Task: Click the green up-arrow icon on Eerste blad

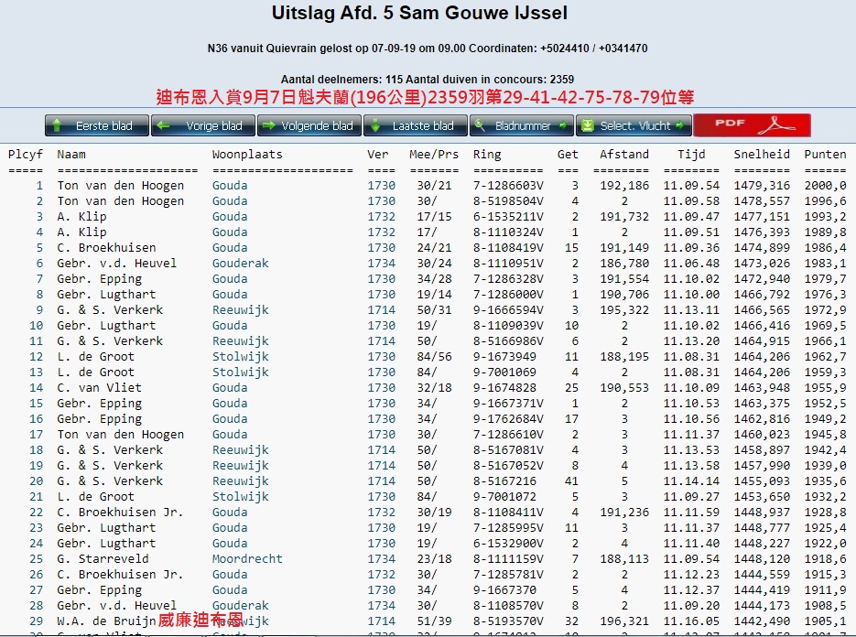Action: click(57, 126)
